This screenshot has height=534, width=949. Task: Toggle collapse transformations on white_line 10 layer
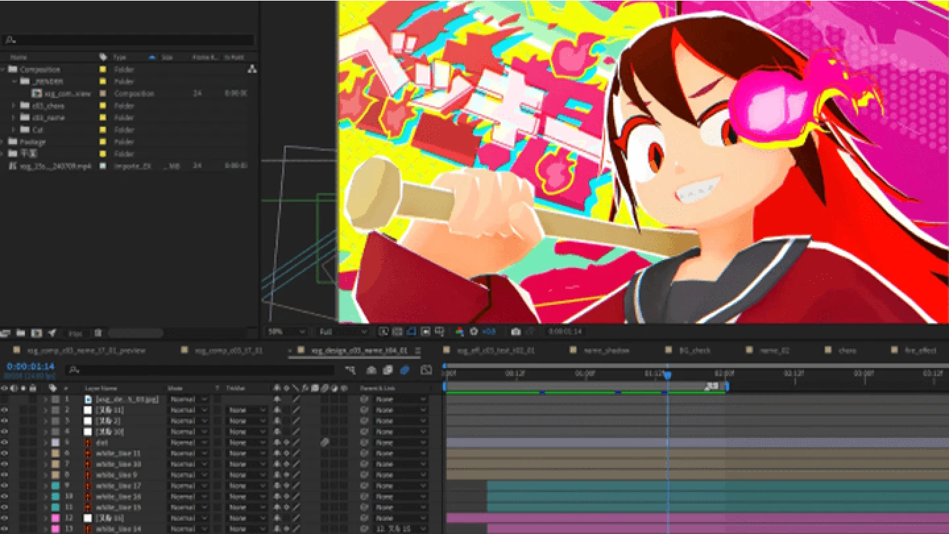point(287,464)
